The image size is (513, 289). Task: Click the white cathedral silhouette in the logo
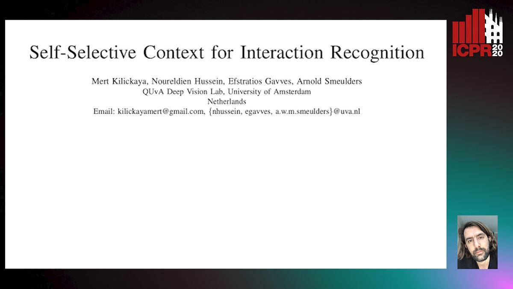tap(494, 29)
